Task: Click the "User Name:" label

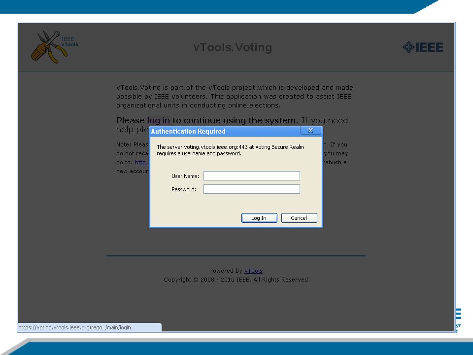Action: [x=185, y=176]
